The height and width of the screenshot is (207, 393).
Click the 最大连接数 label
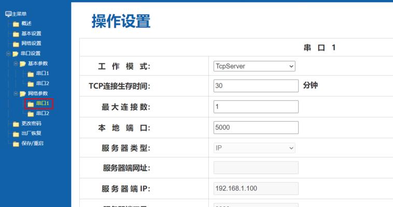pyautogui.click(x=126, y=107)
